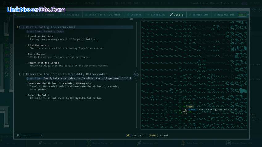Collapse the "What's Eating the Watervine?" quest
The height and width of the screenshot is (147, 262).
[x=22, y=27]
